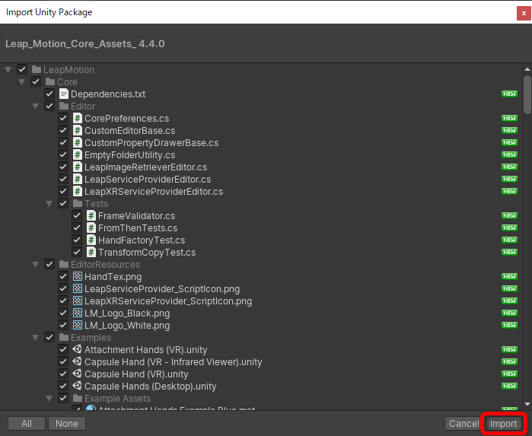
Task: Collapse the Core folder arrow
Action: click(22, 82)
